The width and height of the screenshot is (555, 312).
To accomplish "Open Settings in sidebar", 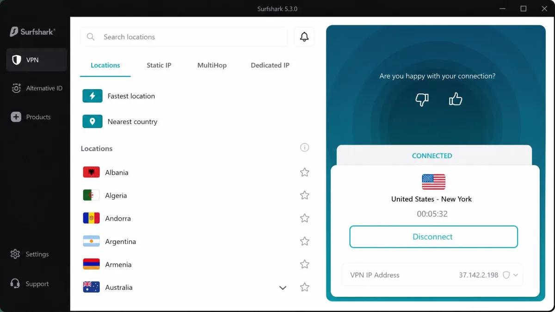I will [x=37, y=254].
